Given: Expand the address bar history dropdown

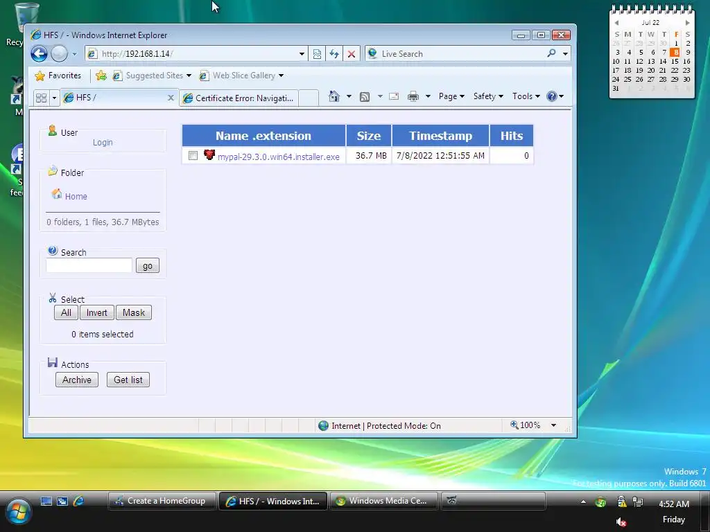Looking at the screenshot, I should click(x=302, y=54).
